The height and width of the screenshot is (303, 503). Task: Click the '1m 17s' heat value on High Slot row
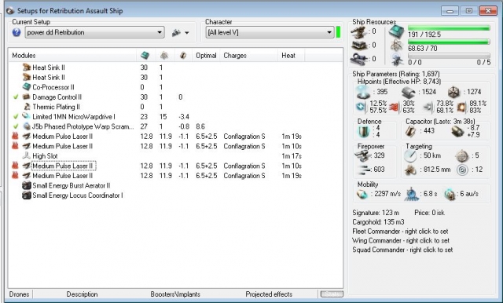pos(292,156)
